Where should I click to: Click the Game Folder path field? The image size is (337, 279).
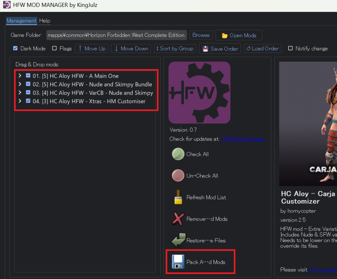(116, 35)
